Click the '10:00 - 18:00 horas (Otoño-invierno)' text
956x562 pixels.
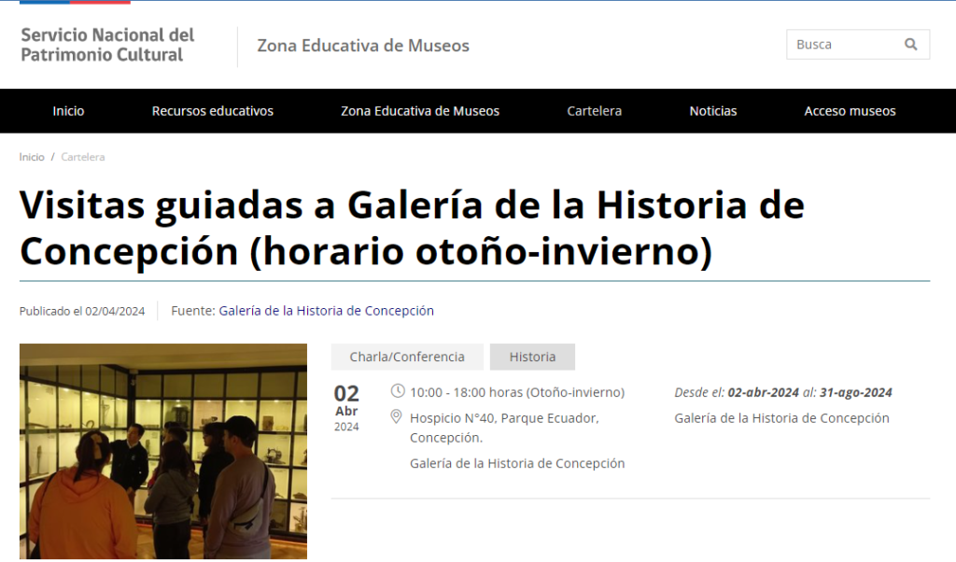pyautogui.click(x=517, y=392)
